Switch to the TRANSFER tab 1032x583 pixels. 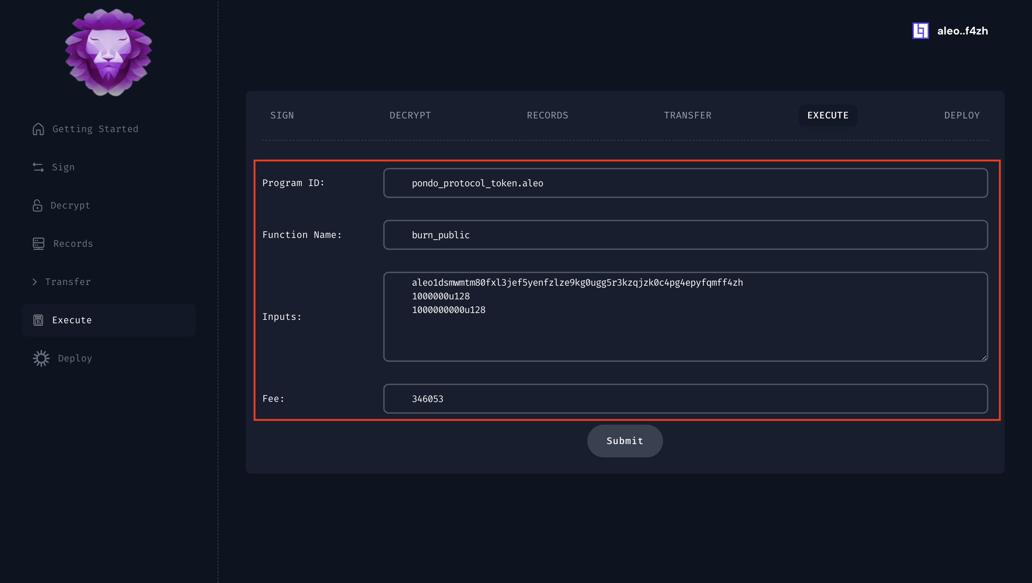[687, 115]
